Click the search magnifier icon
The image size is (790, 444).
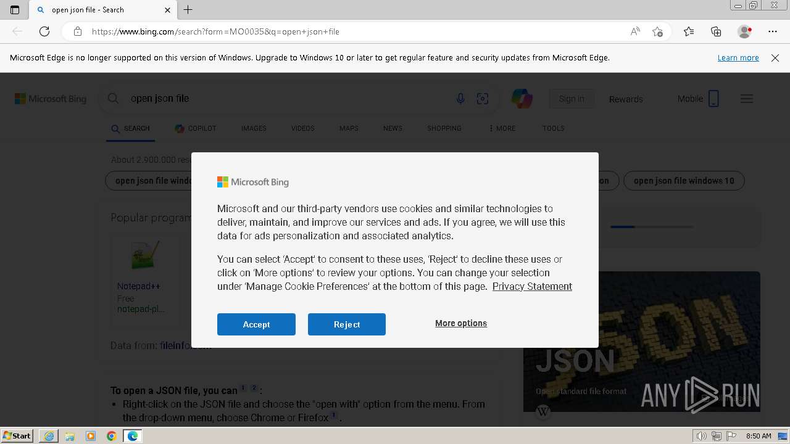[113, 99]
